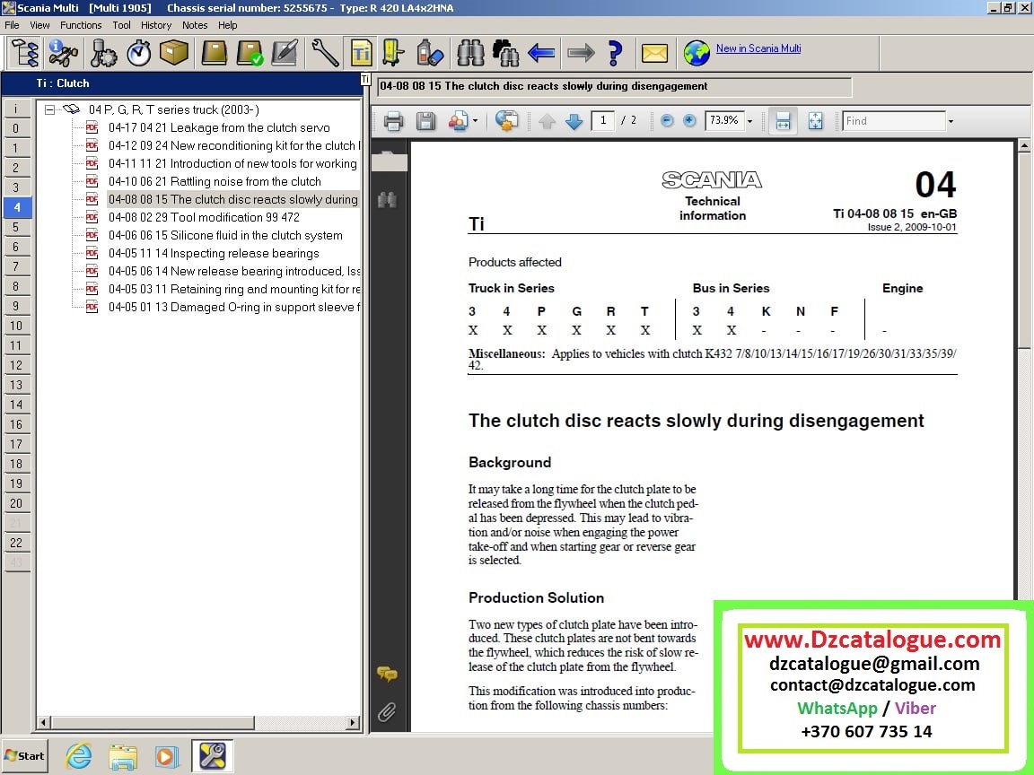The width and height of the screenshot is (1034, 775).
Task: Click the yellow pinned Ti note icon
Action: point(393,53)
